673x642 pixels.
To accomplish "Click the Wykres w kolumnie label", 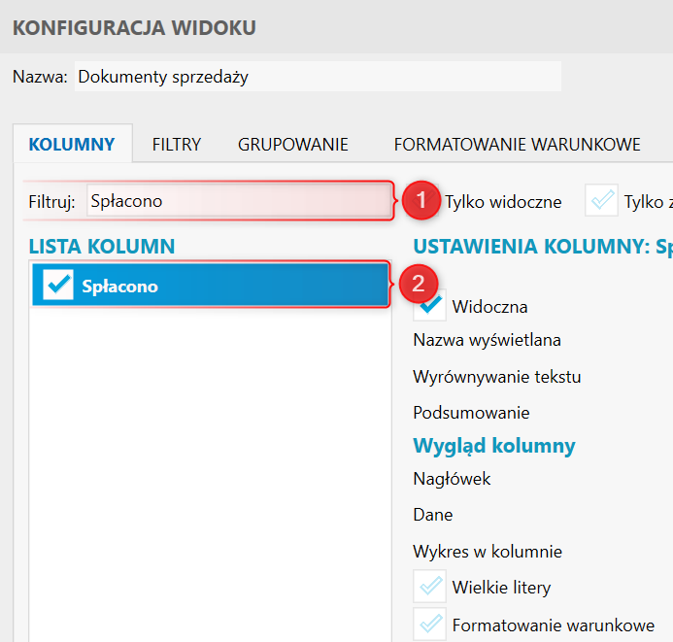I will click(488, 552).
